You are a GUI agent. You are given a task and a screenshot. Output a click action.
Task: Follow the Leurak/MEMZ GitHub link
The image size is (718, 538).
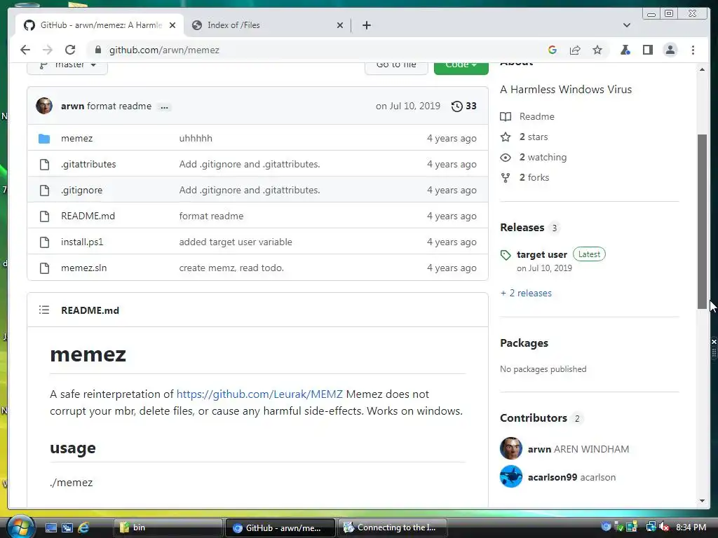point(259,394)
